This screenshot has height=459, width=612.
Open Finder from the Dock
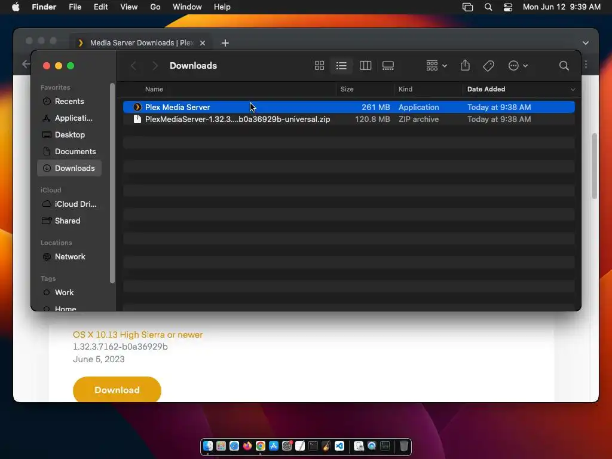[x=208, y=446]
